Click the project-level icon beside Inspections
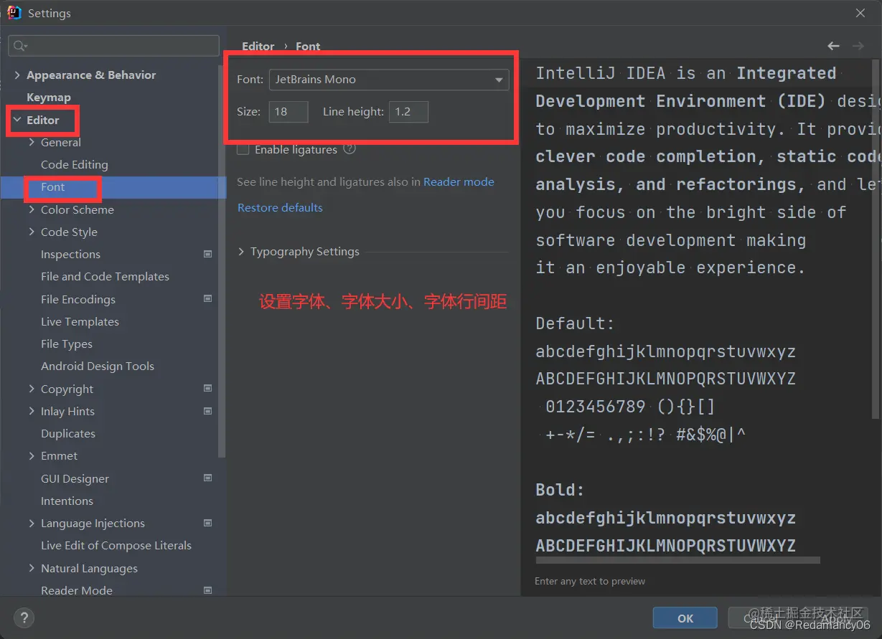Viewport: 882px width, 639px height. [x=208, y=254]
